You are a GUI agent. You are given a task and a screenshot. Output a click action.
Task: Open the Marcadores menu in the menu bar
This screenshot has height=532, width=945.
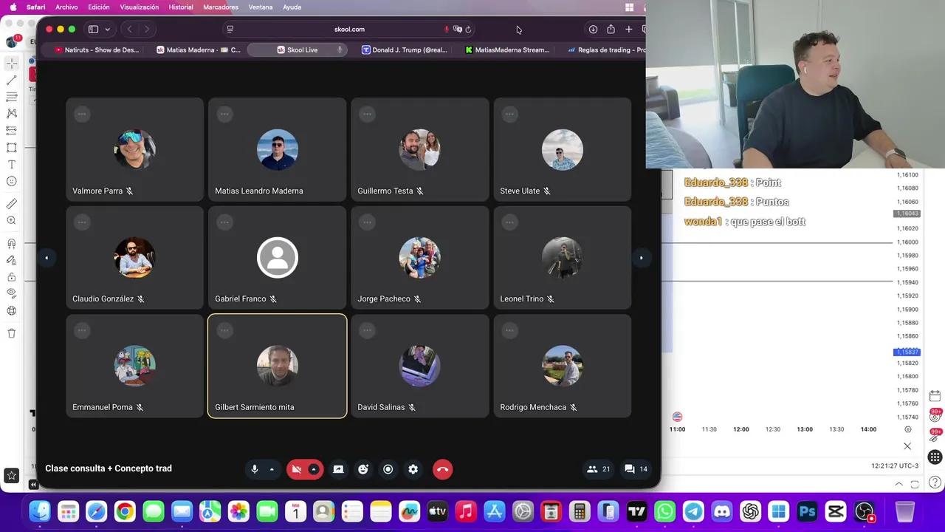[219, 7]
